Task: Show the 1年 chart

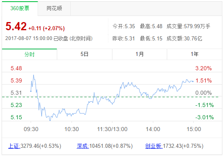Action: tap(195, 54)
